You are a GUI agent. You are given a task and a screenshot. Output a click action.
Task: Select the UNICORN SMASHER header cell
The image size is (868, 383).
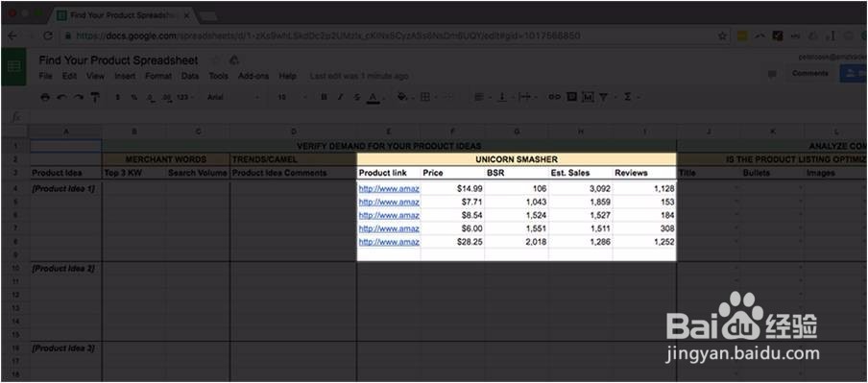coord(517,159)
